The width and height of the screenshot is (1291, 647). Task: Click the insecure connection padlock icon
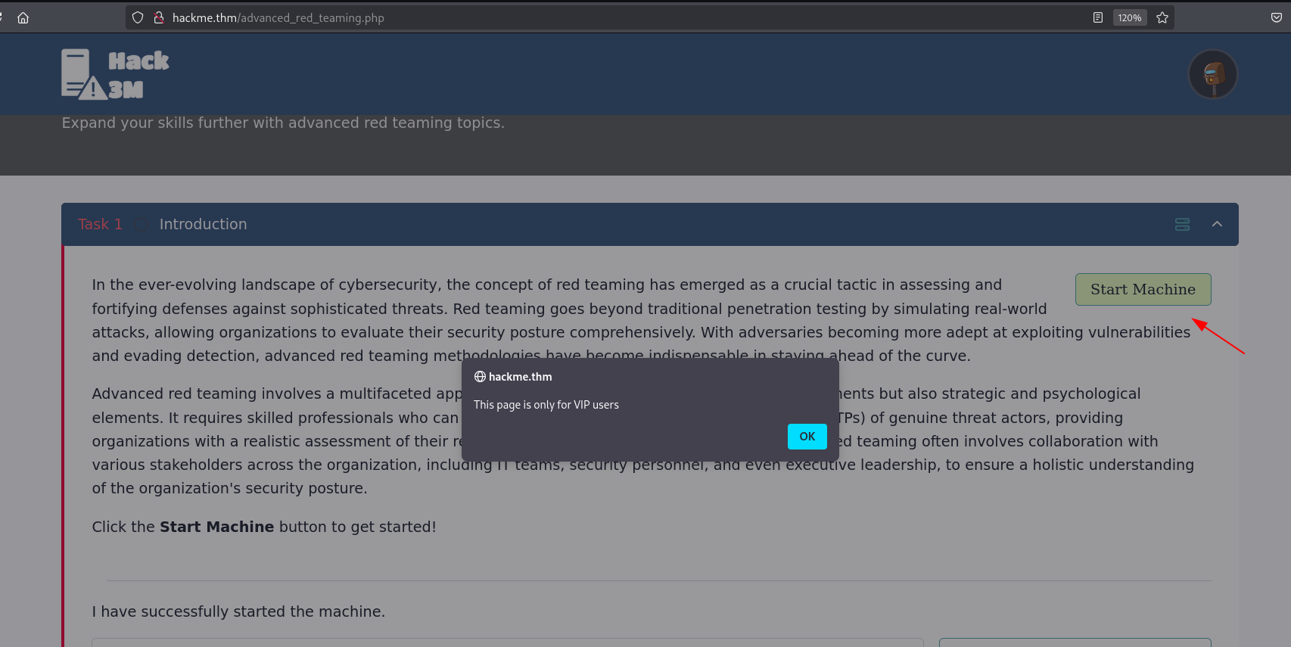pos(159,18)
